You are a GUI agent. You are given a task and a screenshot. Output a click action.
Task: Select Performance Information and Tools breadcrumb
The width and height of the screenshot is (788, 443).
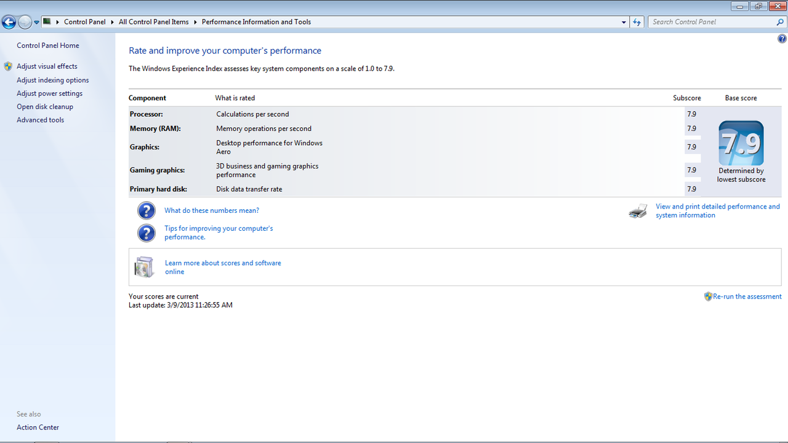click(256, 22)
